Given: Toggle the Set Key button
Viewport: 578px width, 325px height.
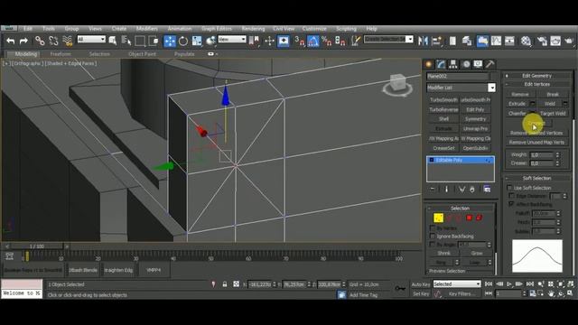Looking at the screenshot, I should click(421, 293).
